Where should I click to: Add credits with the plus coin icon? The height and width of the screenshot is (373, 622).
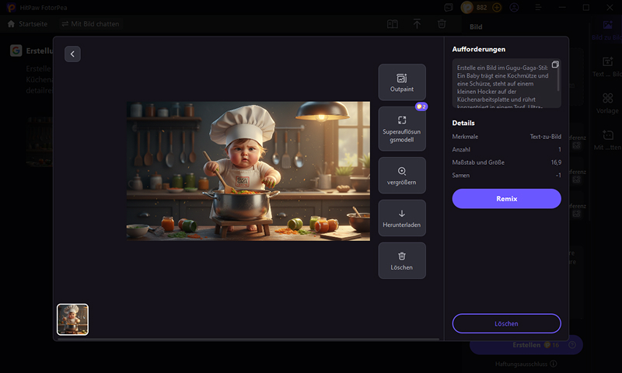(x=497, y=8)
